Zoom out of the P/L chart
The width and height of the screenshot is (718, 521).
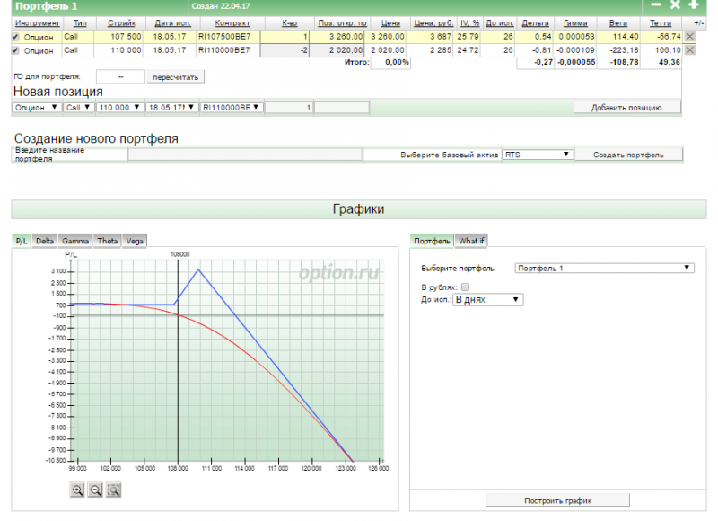(95, 490)
